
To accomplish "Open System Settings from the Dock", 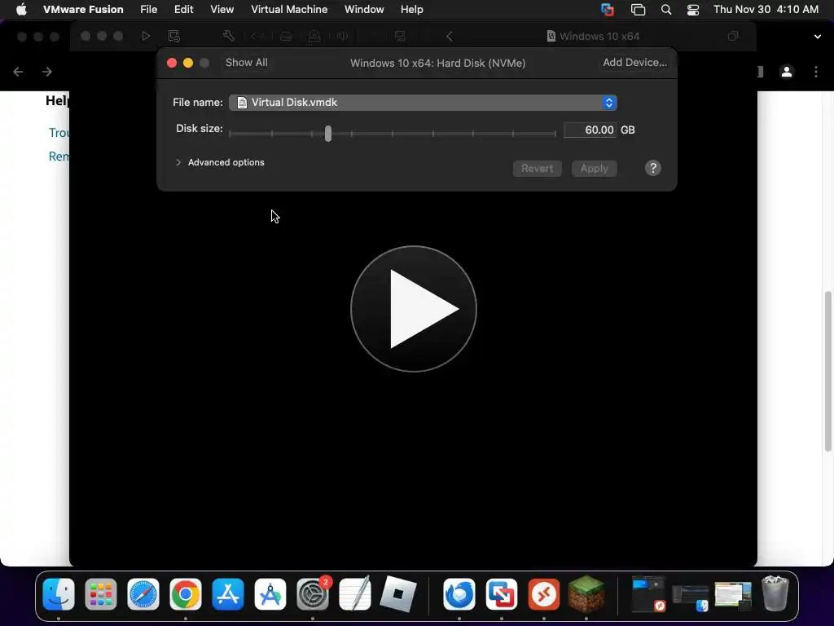I will click(313, 593).
